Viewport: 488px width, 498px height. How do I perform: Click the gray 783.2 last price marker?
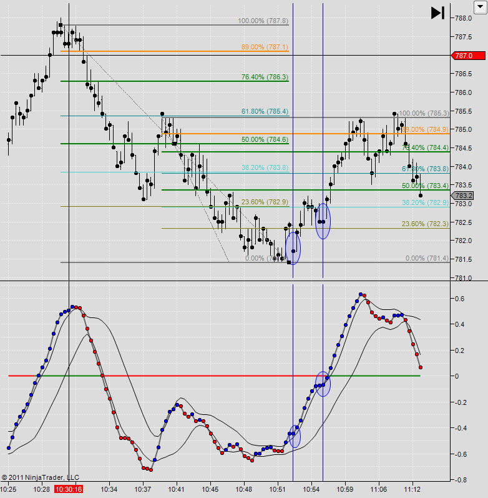point(462,196)
